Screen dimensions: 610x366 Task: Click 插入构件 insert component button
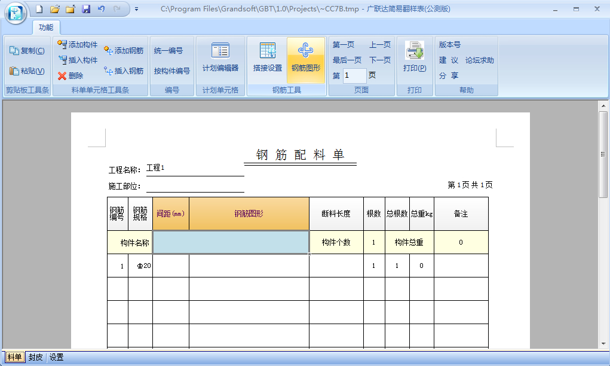(78, 60)
